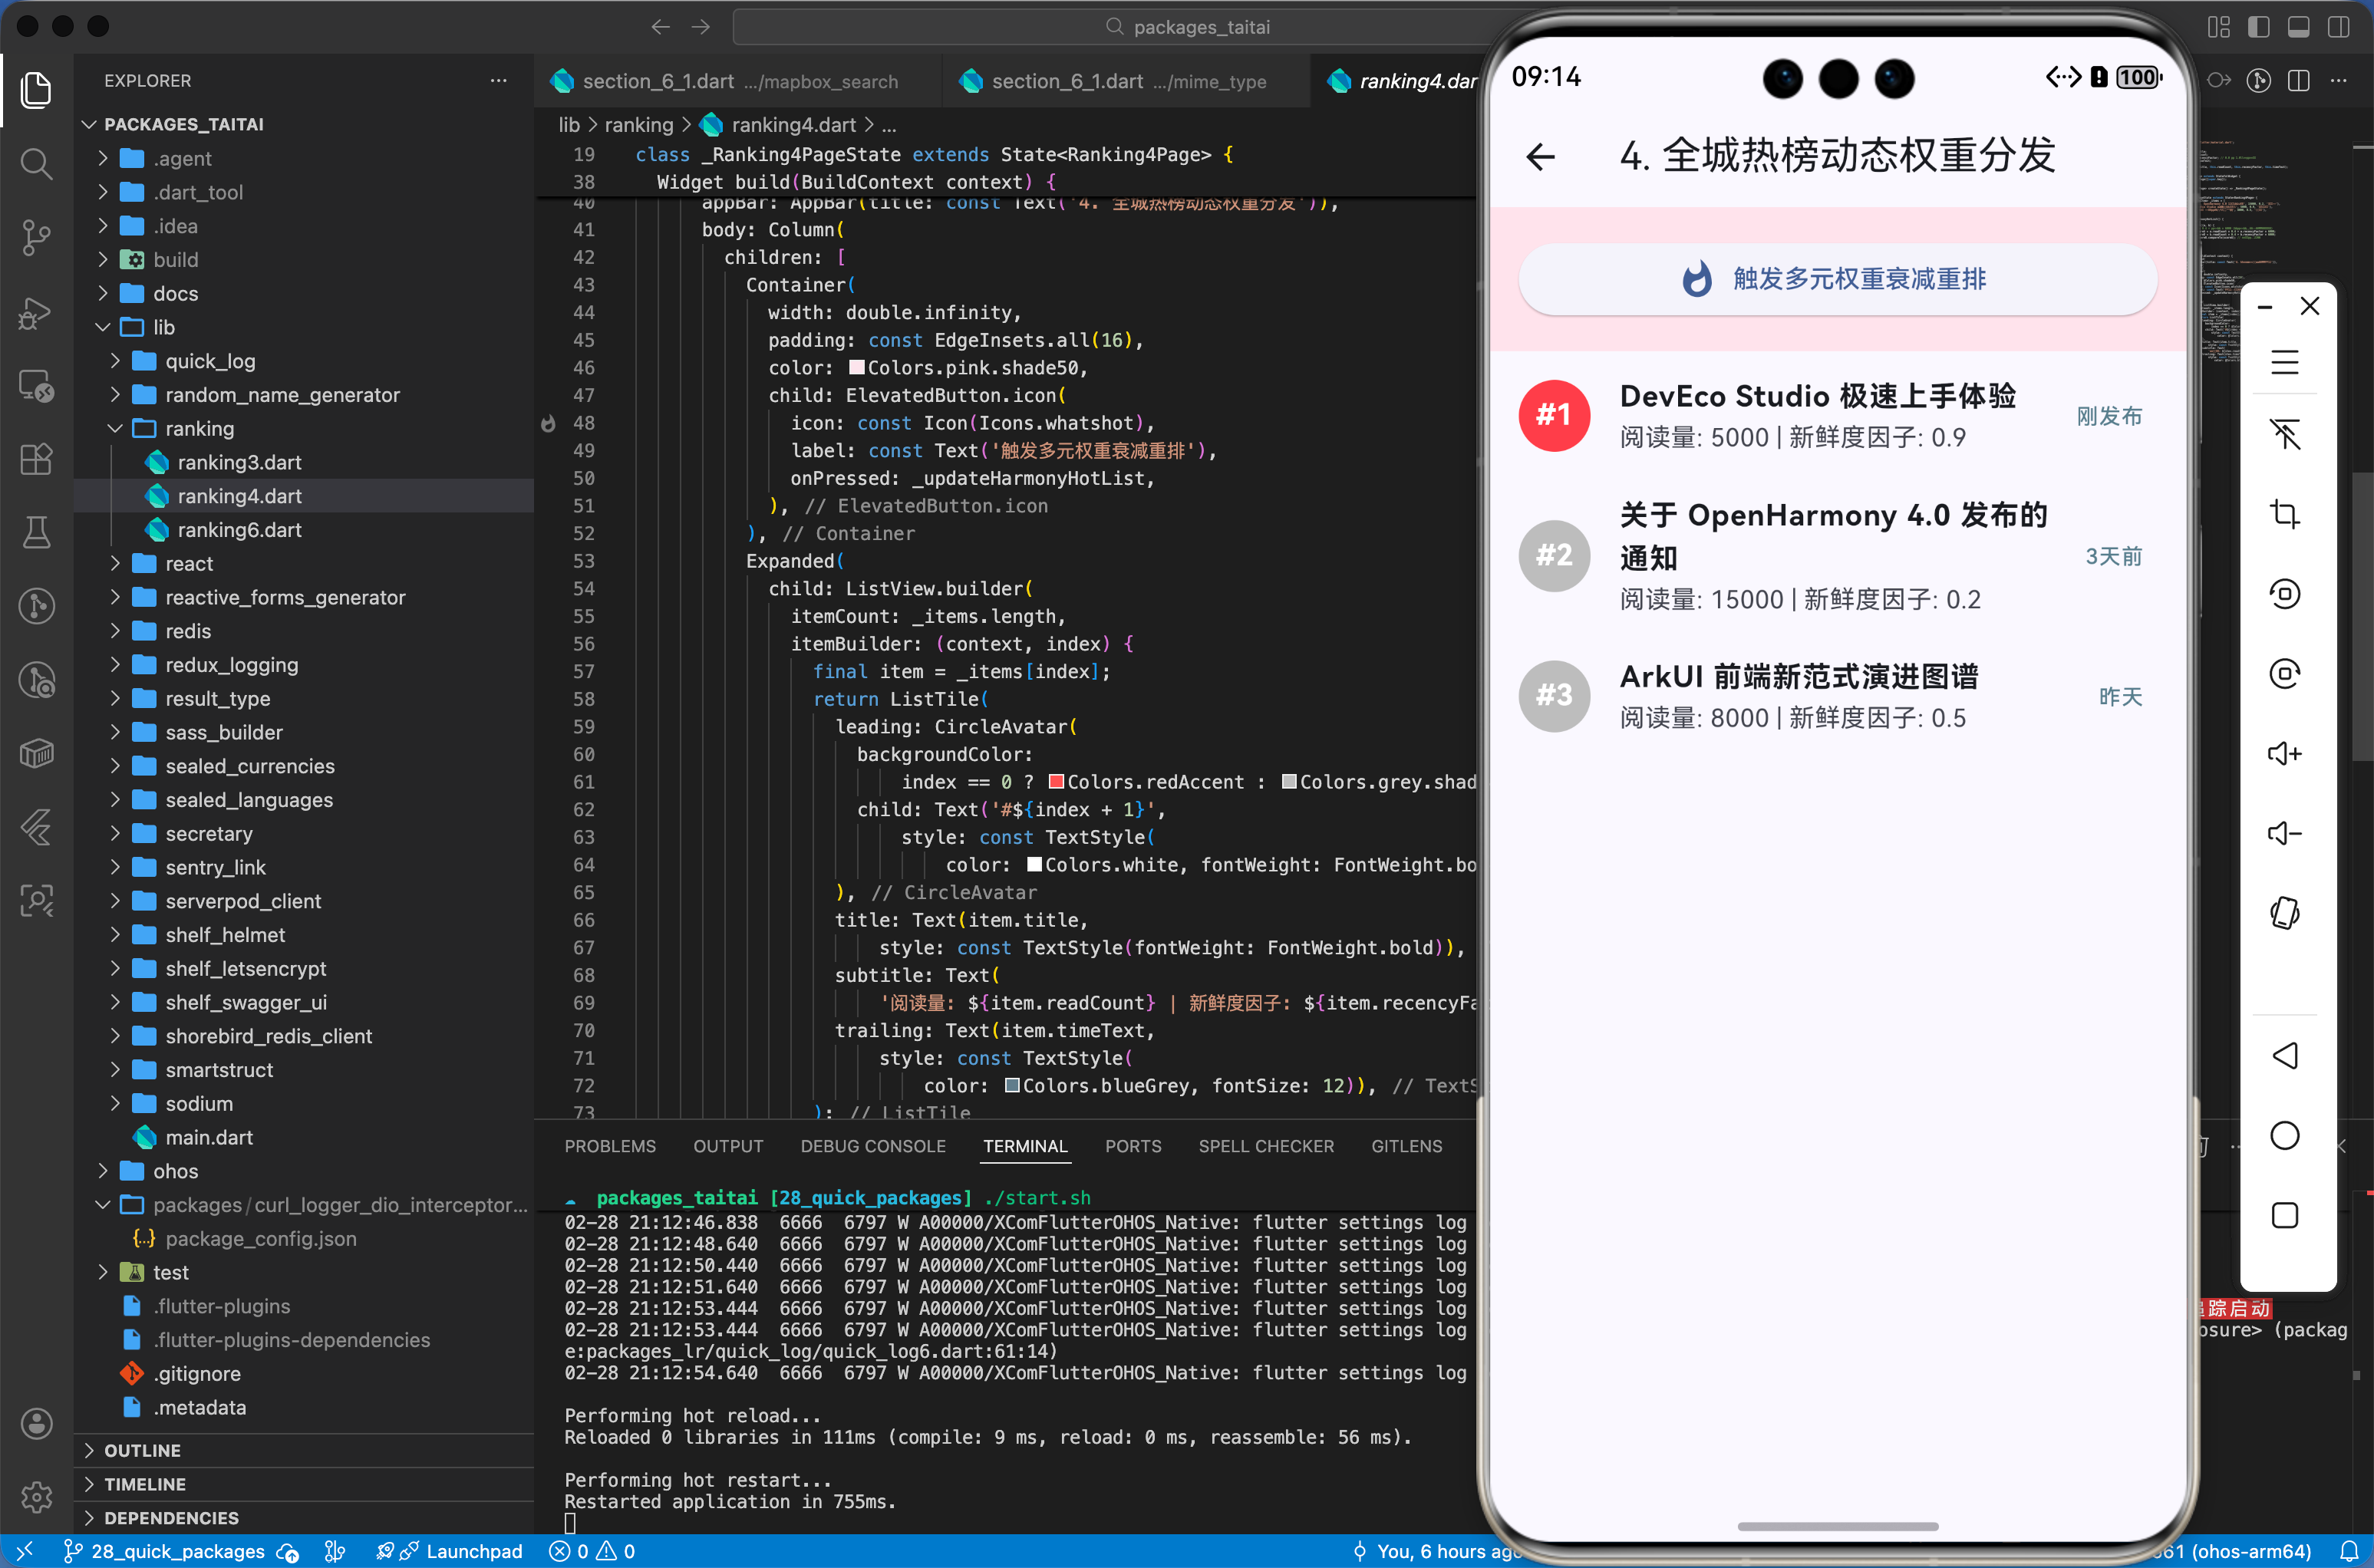Toggle the bottom panel visibility
This screenshot has height=1568, width=2374.
2298,27
